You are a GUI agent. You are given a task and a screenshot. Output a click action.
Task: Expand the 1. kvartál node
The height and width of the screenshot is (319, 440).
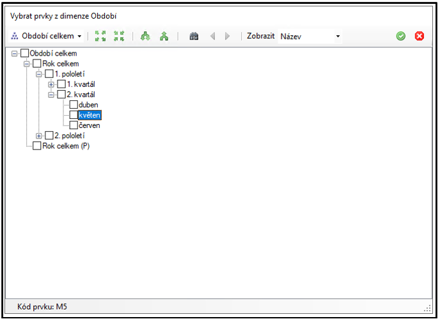pos(51,84)
